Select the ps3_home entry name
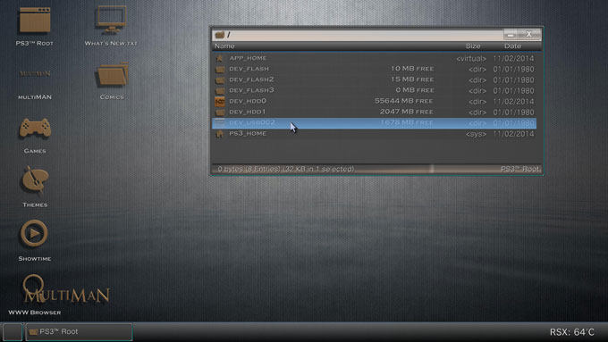The height and width of the screenshot is (342, 608). [248, 134]
